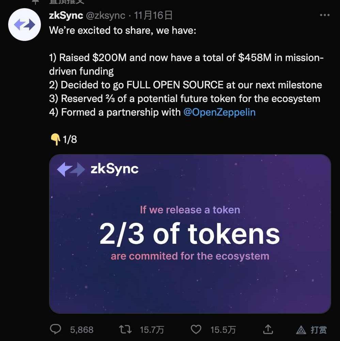Viewport: 340px width, 341px height.
Task: Click the tip triangle icon
Action: click(301, 329)
